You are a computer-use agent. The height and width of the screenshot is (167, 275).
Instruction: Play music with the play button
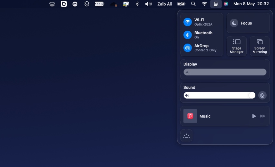[x=254, y=116]
